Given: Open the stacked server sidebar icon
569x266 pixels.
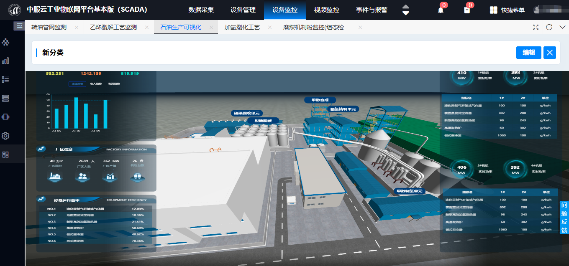Looking at the screenshot, I should click(x=6, y=98).
